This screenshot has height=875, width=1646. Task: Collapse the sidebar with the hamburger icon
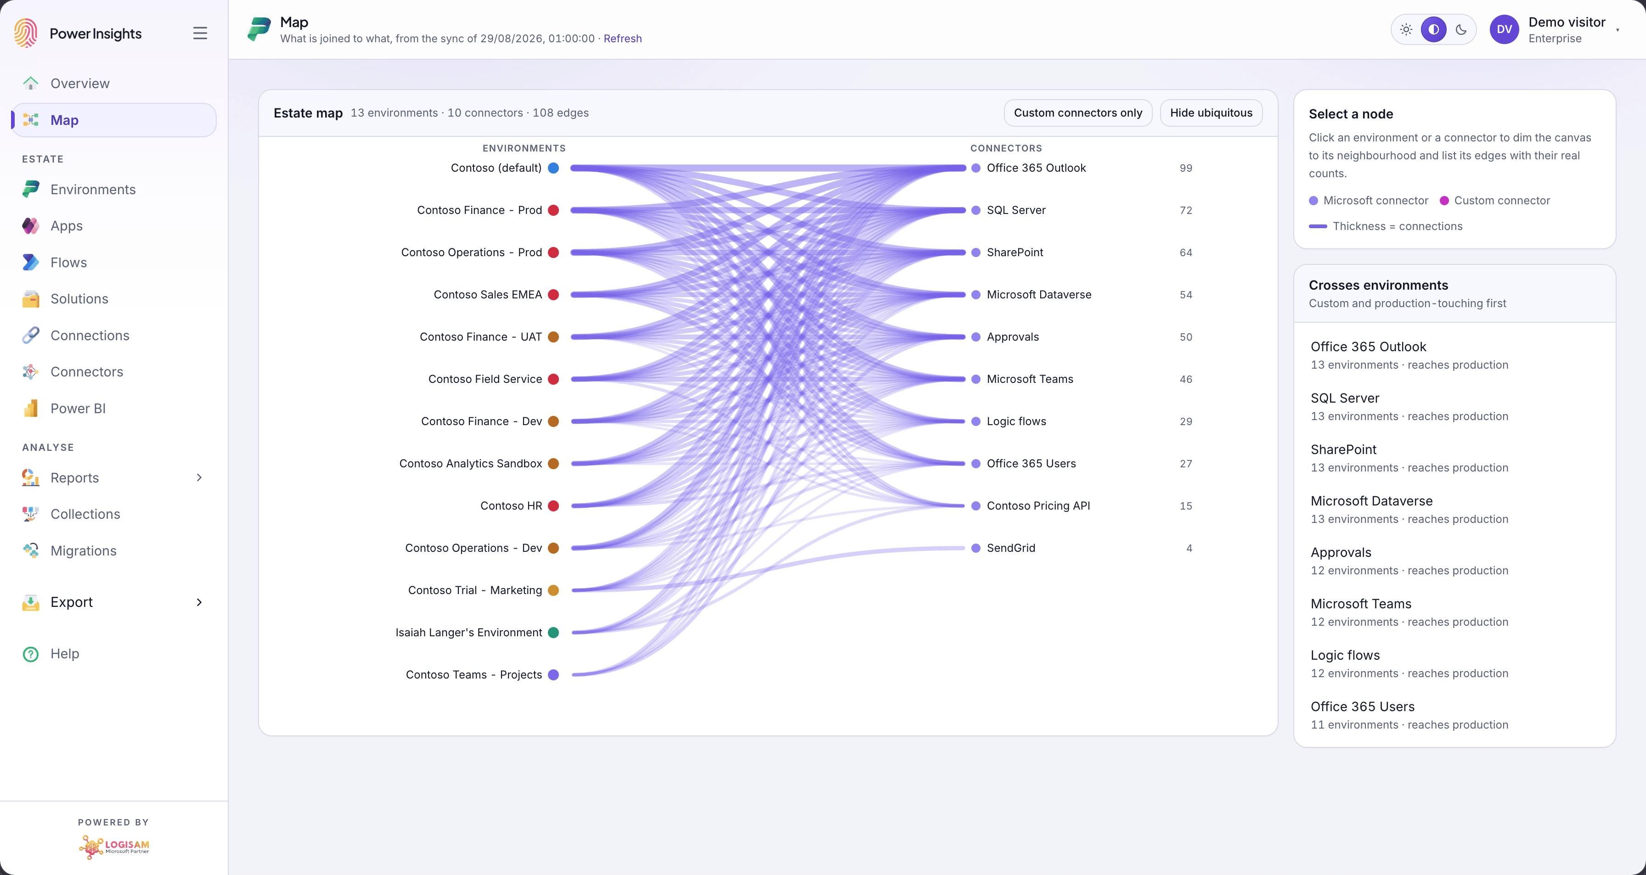point(200,33)
